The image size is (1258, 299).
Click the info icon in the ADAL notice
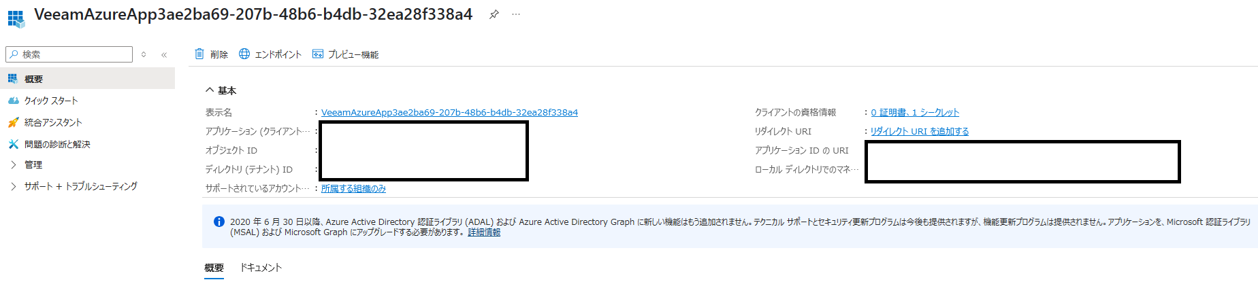tap(219, 222)
